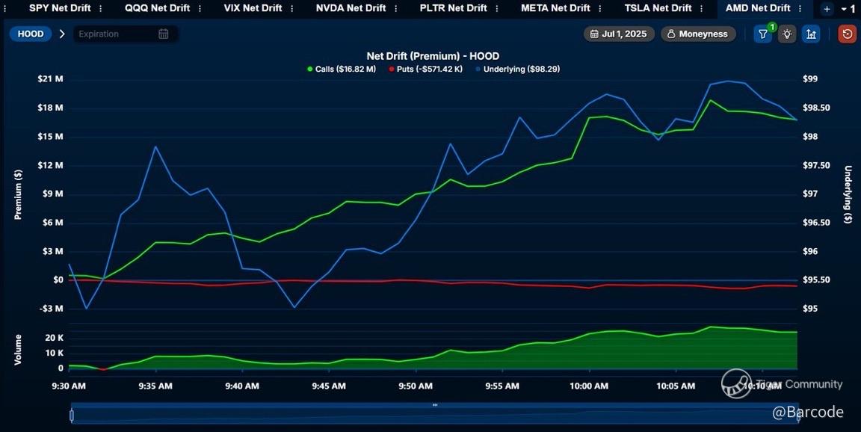Viewport: 861px width, 432px height.
Task: Open AMD Net Drift tab options menu
Action: coord(801,9)
